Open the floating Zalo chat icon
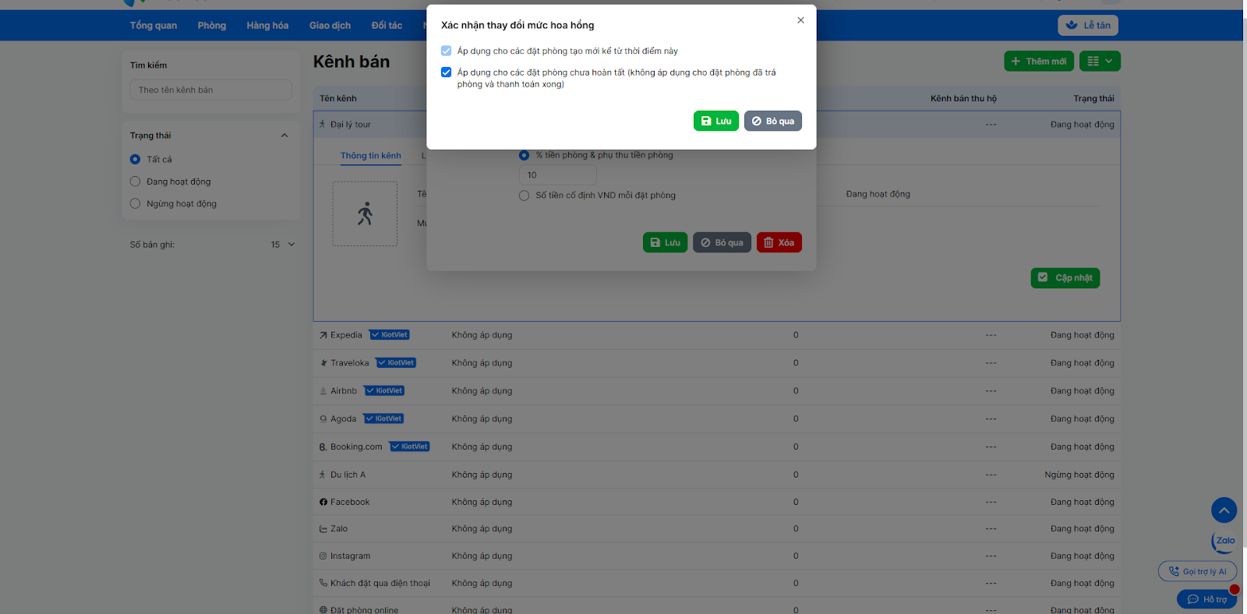 [1224, 541]
